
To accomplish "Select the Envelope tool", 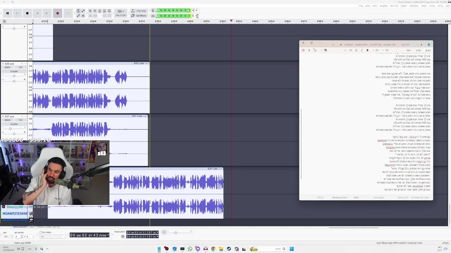I will click(x=83, y=11).
